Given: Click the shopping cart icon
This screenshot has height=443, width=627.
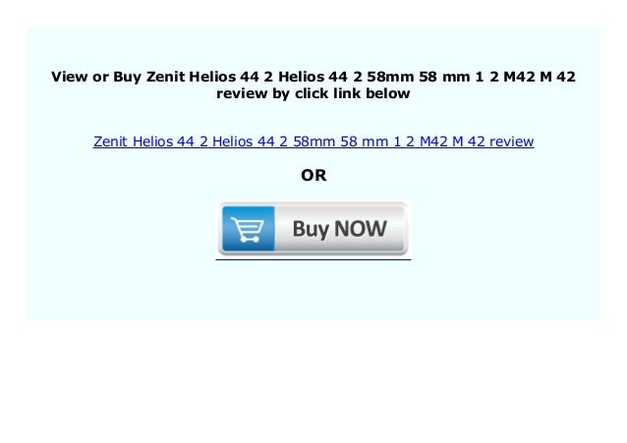Looking at the screenshot, I should [x=247, y=230].
